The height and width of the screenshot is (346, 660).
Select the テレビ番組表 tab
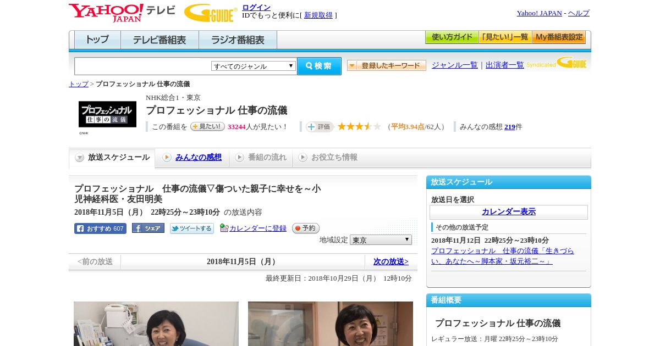(159, 40)
